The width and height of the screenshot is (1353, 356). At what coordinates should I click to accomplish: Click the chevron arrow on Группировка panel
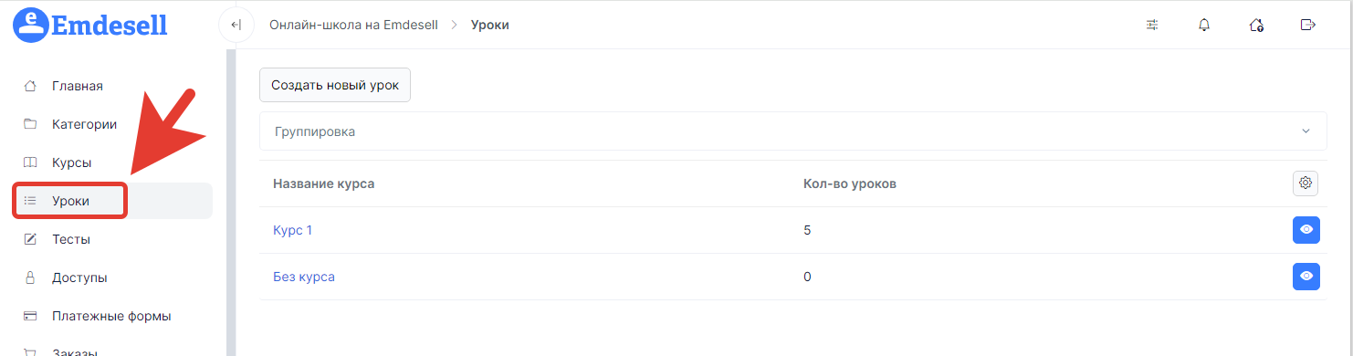click(x=1306, y=131)
